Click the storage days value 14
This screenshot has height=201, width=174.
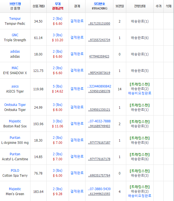120,89
